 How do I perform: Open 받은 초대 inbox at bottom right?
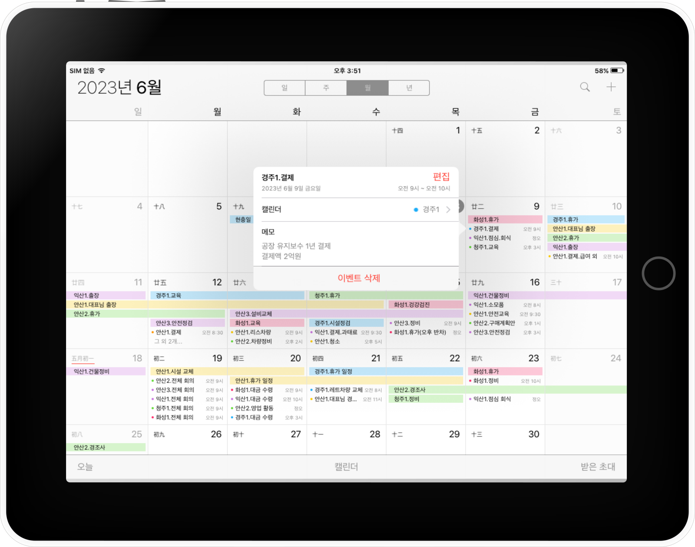598,467
